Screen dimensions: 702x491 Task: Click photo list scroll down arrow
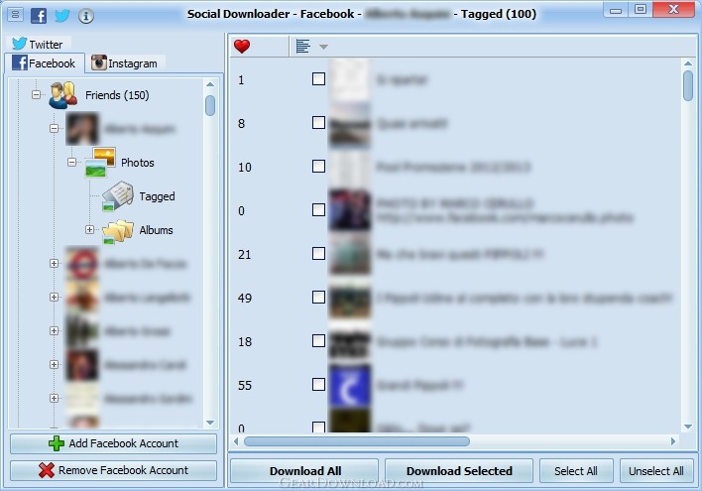tap(688, 427)
